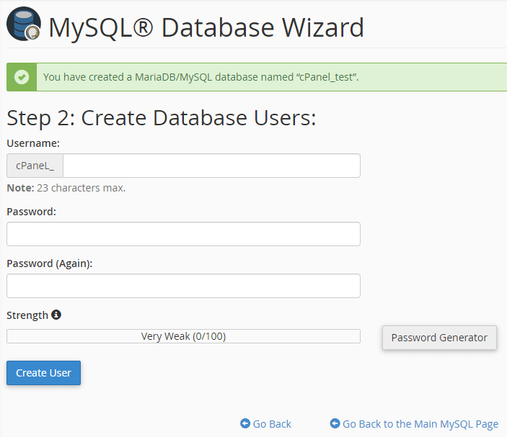The image size is (507, 437).
Task: Go Back to the Main MySQL Page link
Action: coord(420,424)
